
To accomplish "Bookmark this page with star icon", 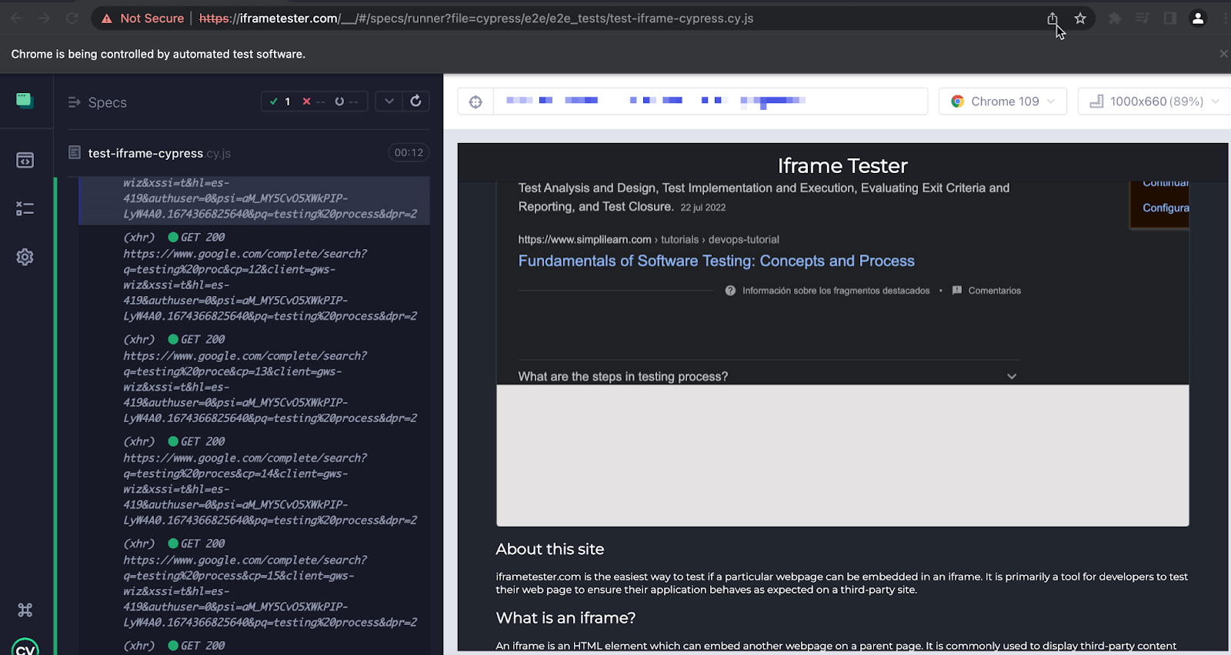I will coord(1080,18).
